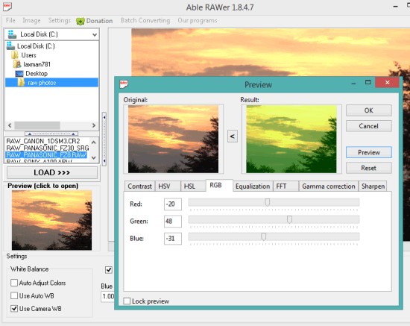Switch to the Equalization tab
Screen dimensions: 410x326
coord(253,186)
